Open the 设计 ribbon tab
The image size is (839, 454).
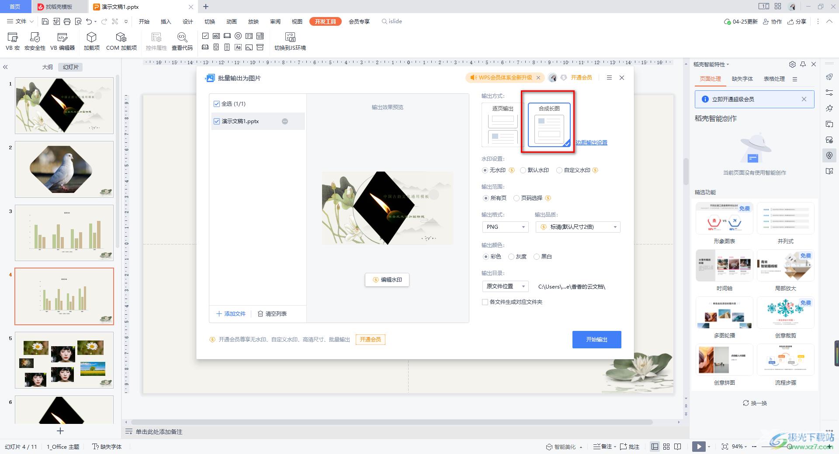pos(188,21)
